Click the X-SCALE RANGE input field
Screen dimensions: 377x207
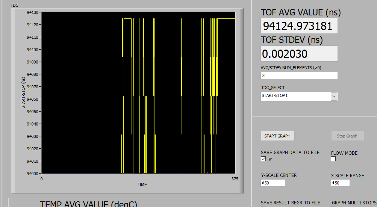[x=340, y=183]
